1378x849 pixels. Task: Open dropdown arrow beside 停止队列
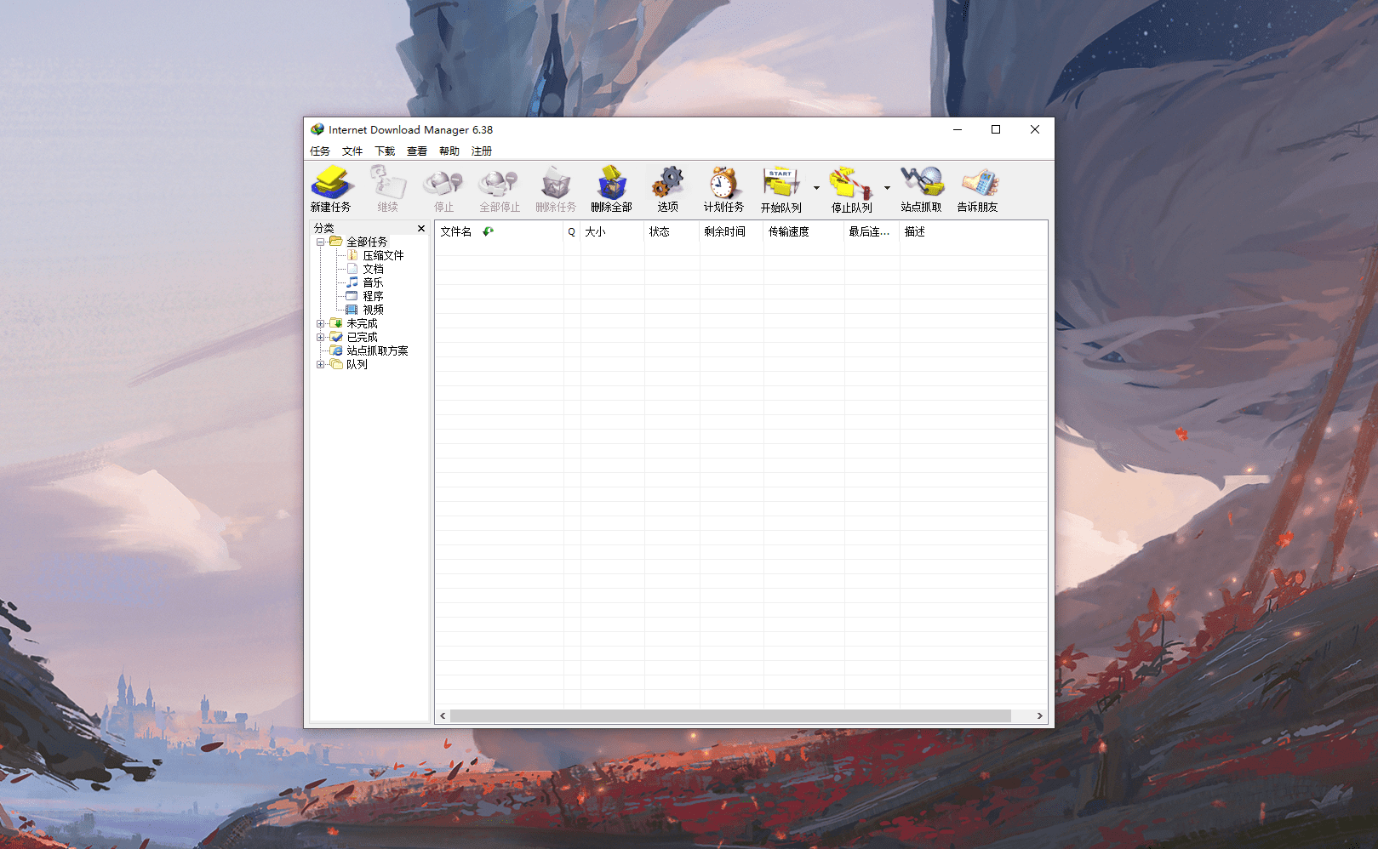point(887,188)
